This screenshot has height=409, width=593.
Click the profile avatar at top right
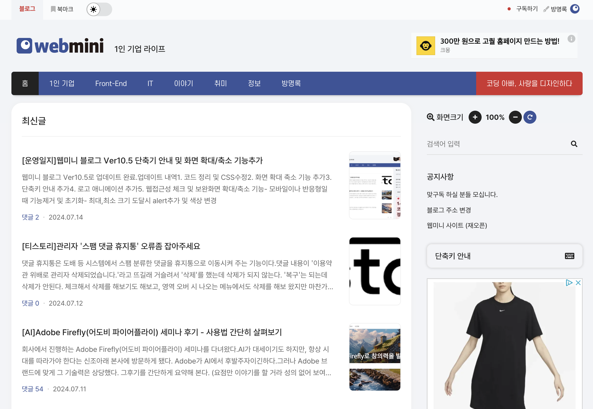pos(575,9)
